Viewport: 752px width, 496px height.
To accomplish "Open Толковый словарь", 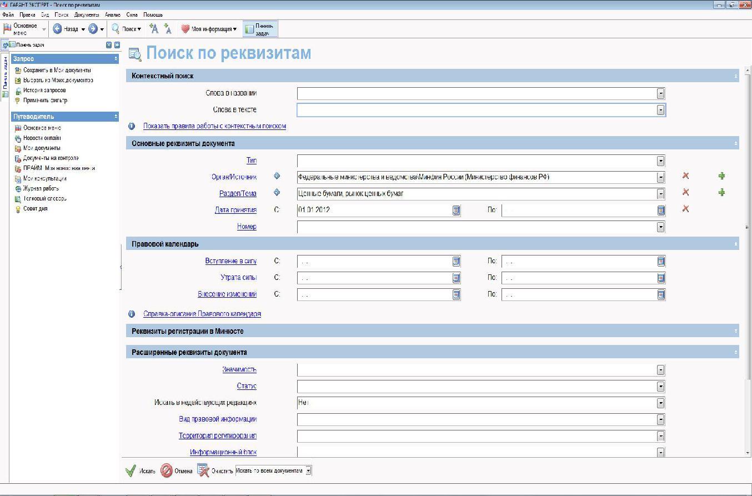I will (41, 198).
